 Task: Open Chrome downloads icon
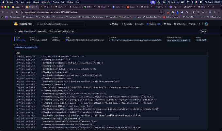(193, 12)
